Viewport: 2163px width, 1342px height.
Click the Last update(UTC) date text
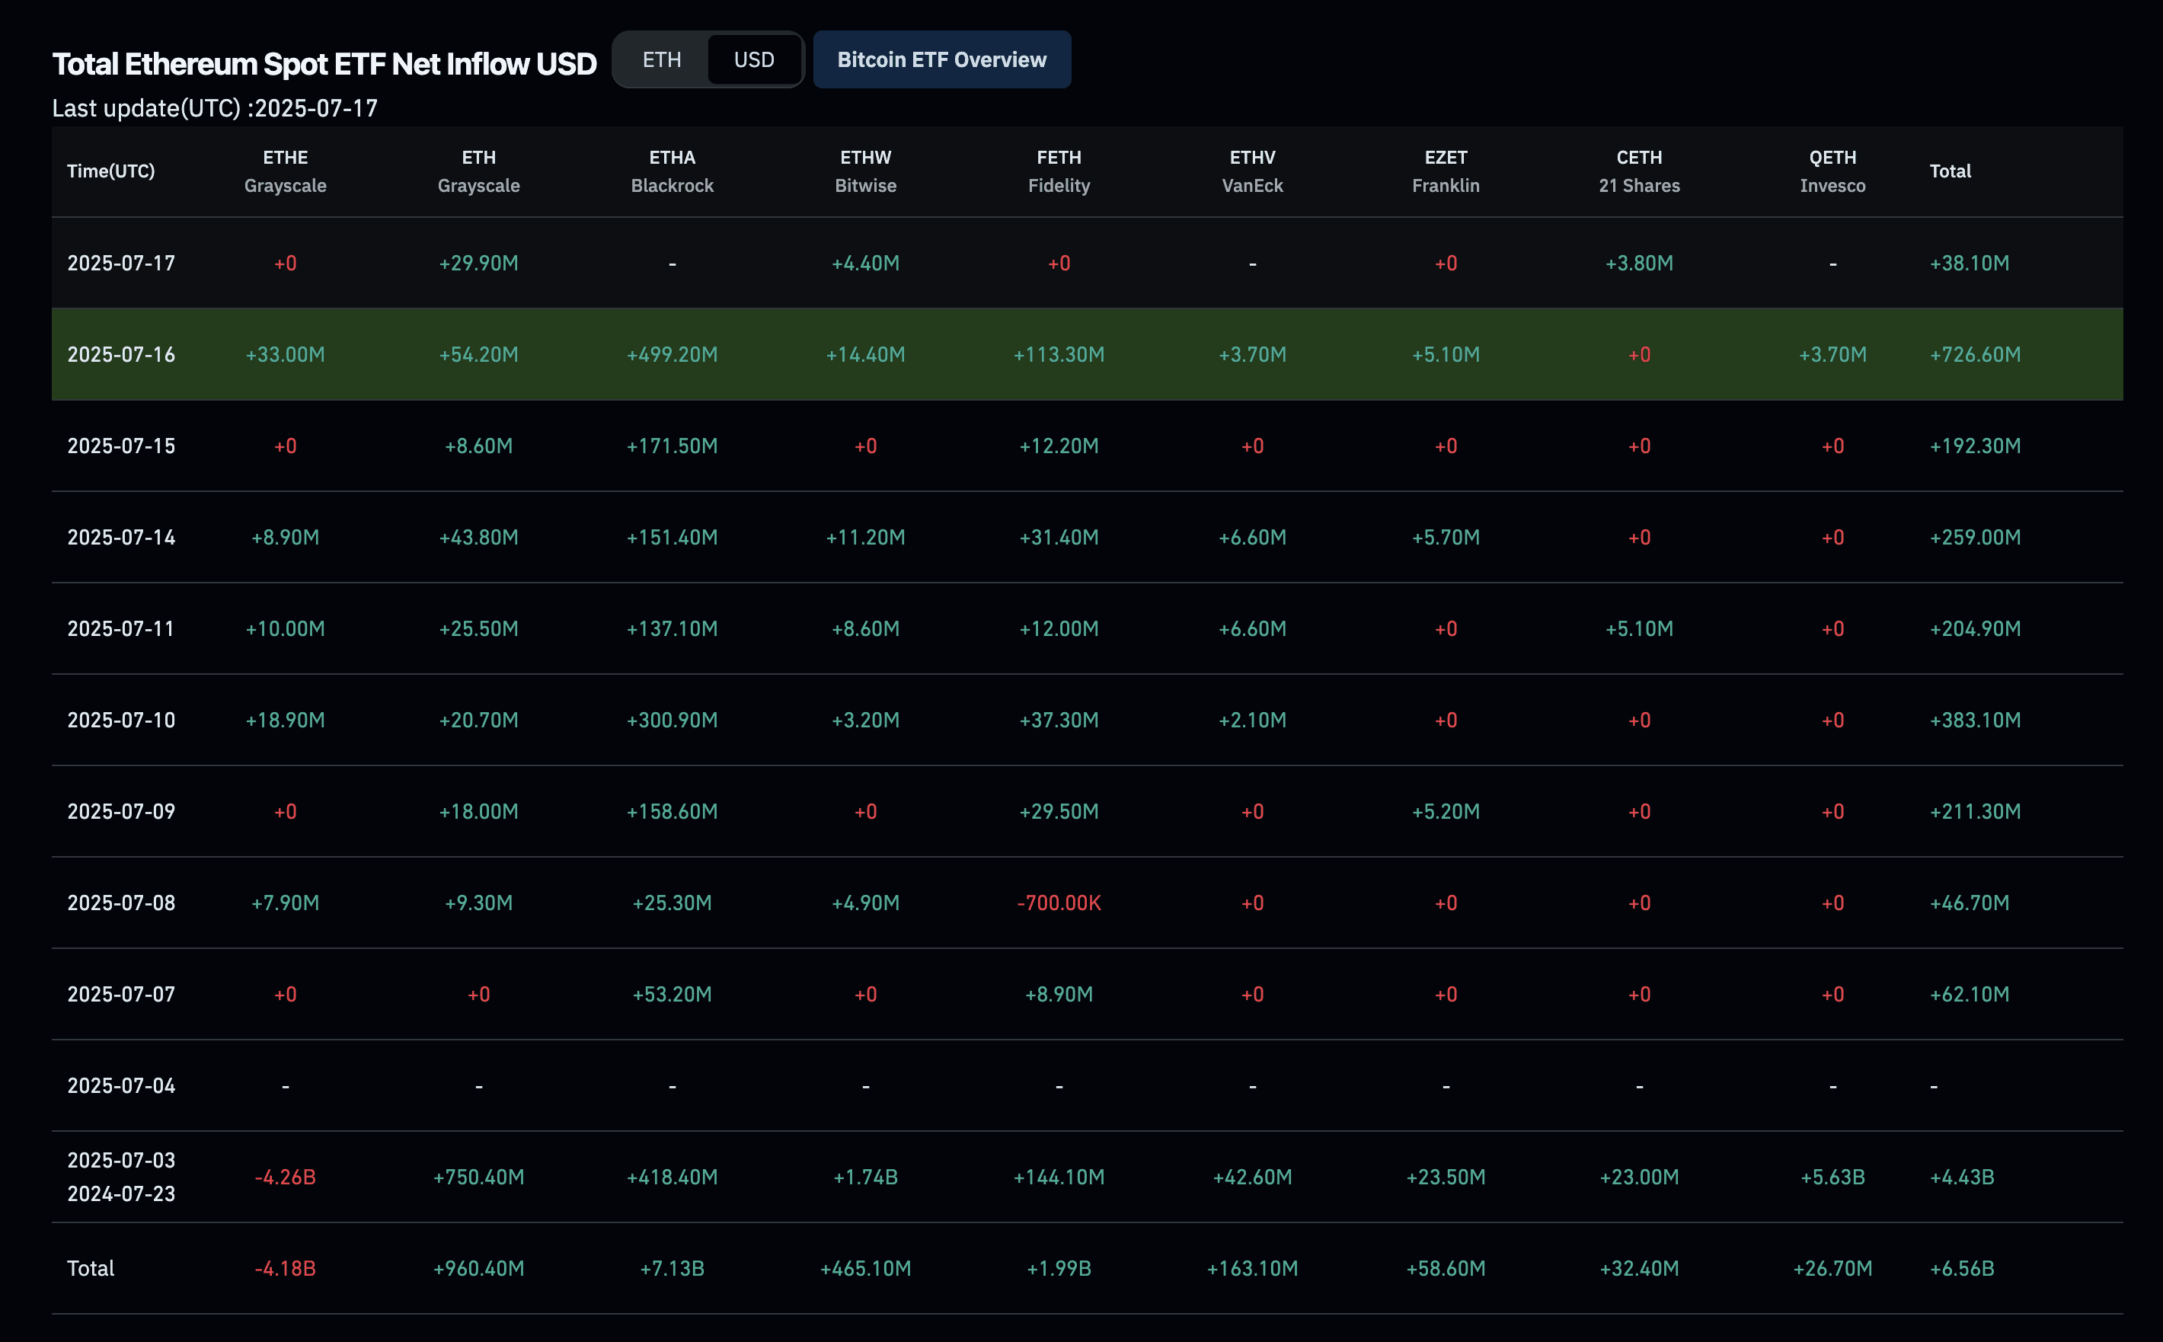point(215,108)
